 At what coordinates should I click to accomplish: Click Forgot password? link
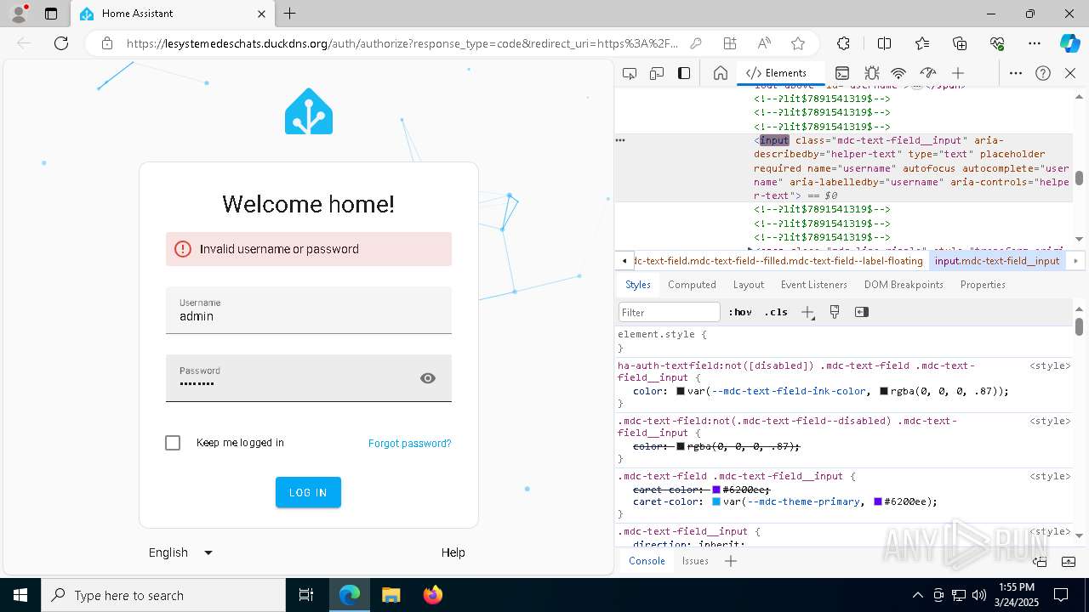point(410,444)
